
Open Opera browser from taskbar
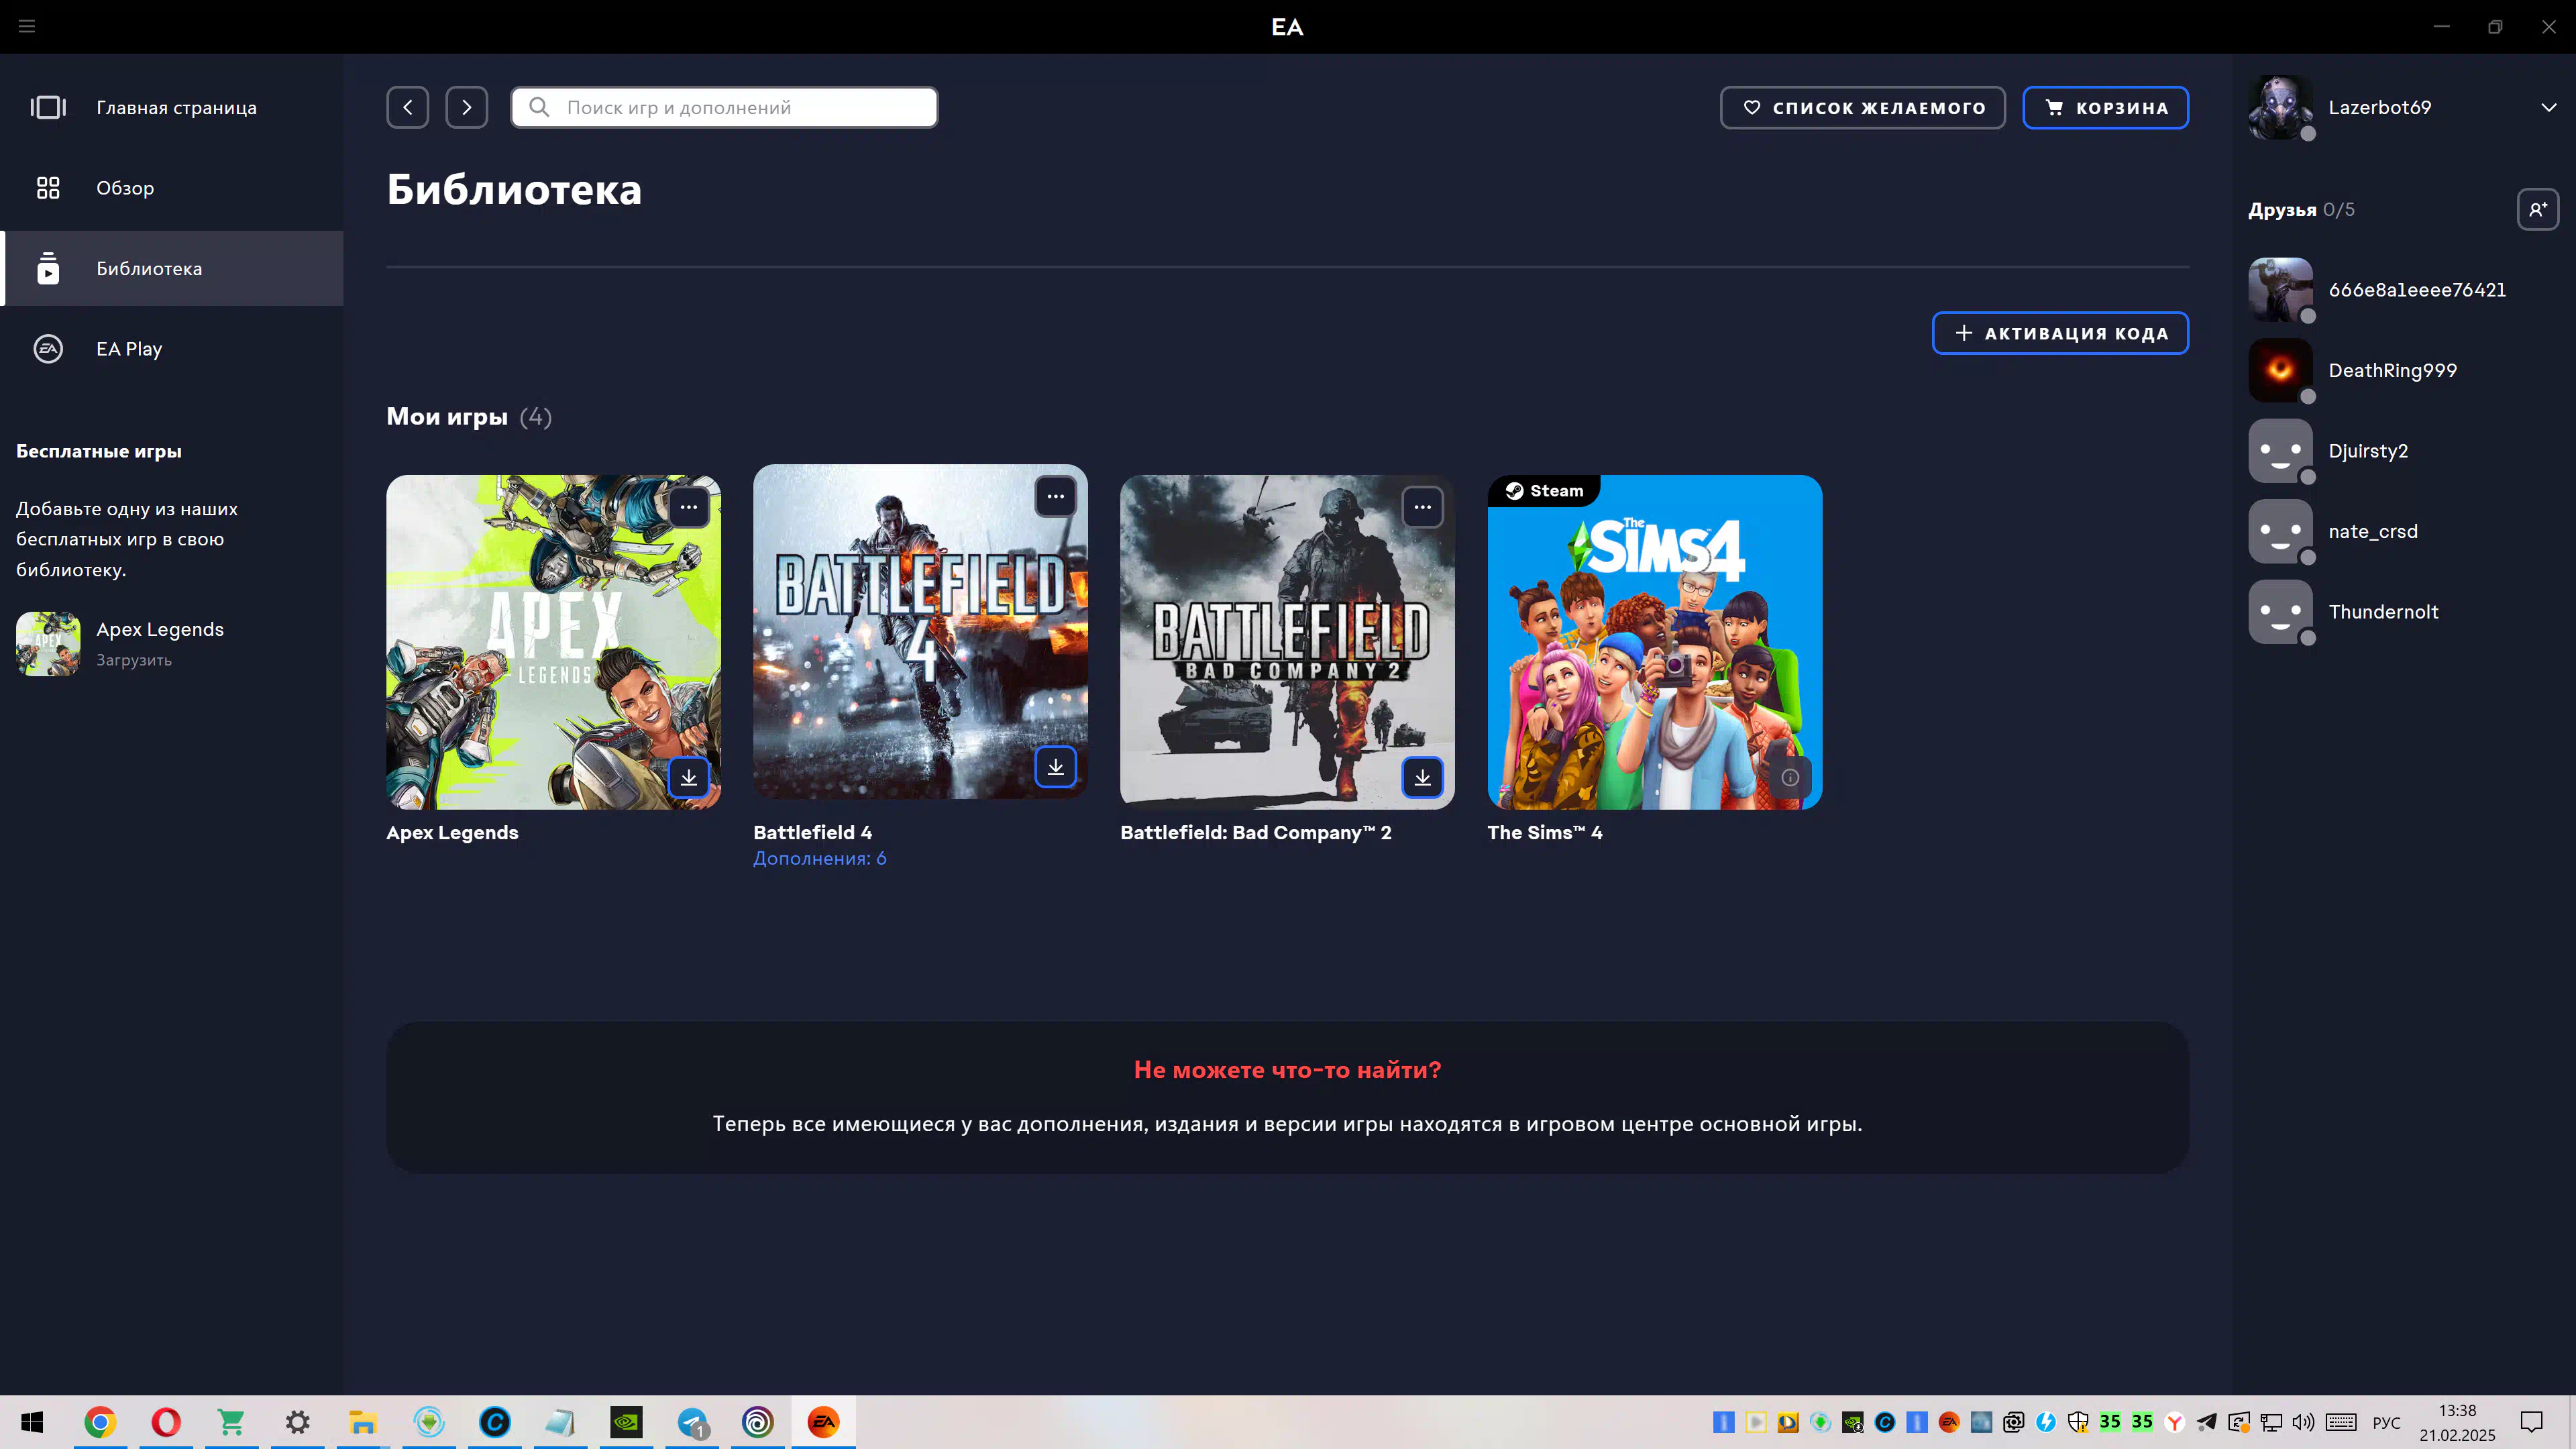(166, 1422)
